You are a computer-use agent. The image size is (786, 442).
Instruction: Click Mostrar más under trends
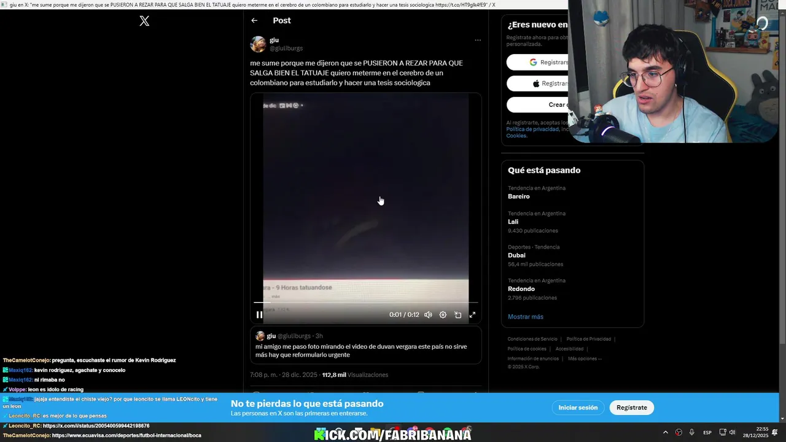526,317
